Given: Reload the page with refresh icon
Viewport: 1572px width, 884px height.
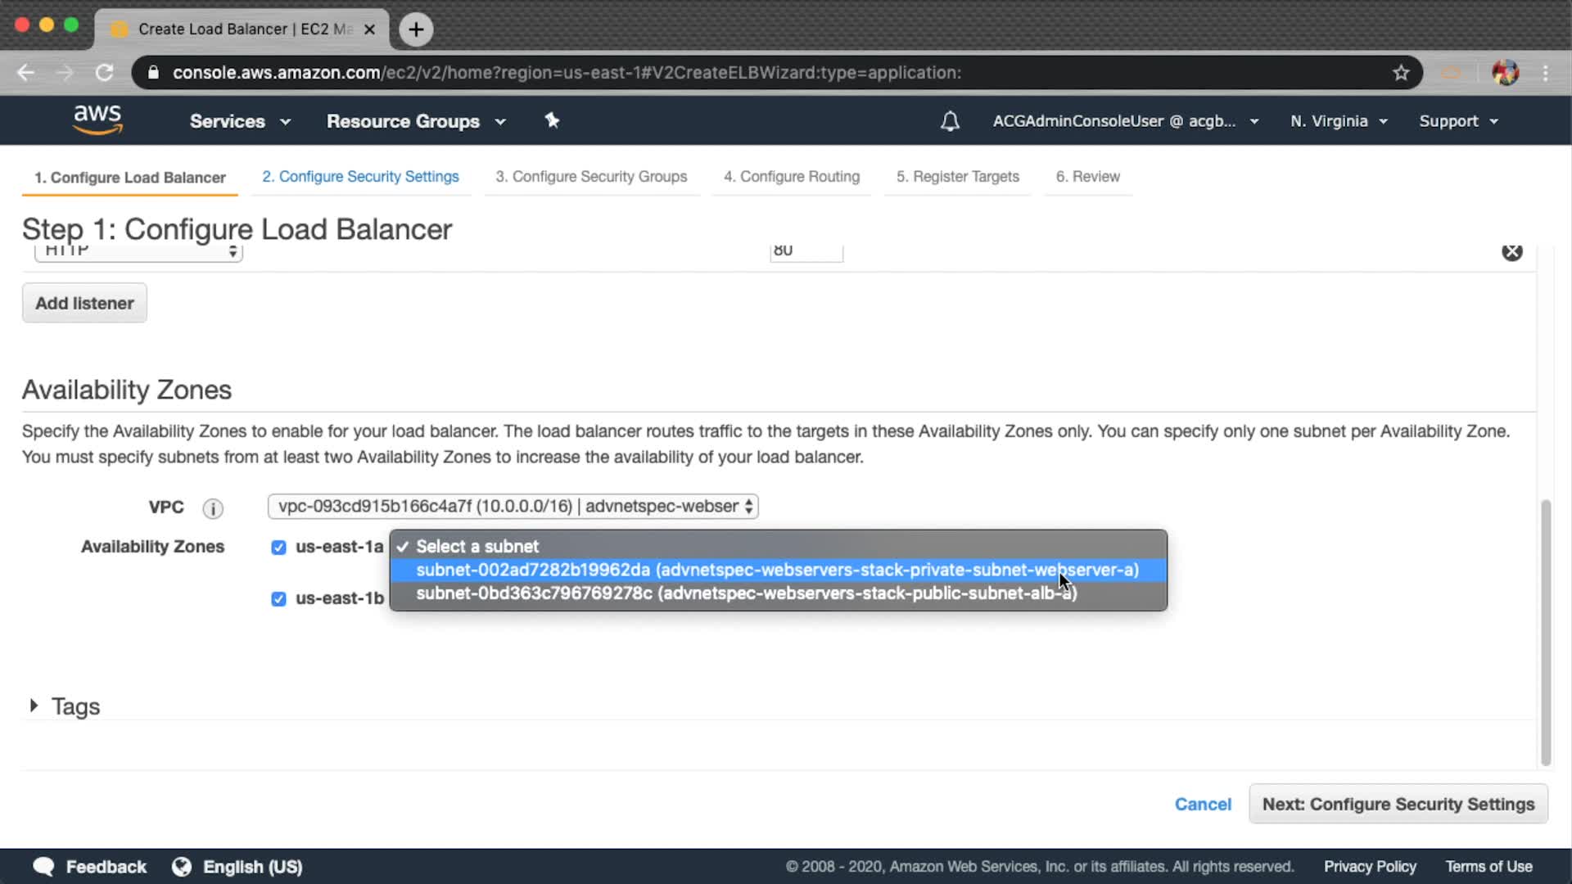Looking at the screenshot, I should 104,73.
